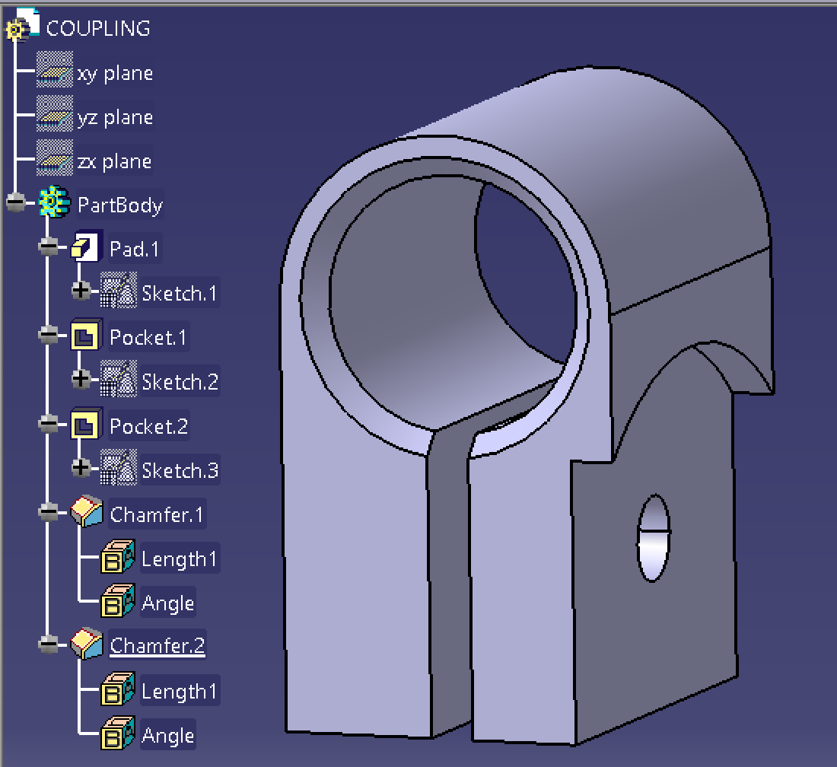
Task: Expand the Sketch.1 node
Action: pyautogui.click(x=81, y=291)
